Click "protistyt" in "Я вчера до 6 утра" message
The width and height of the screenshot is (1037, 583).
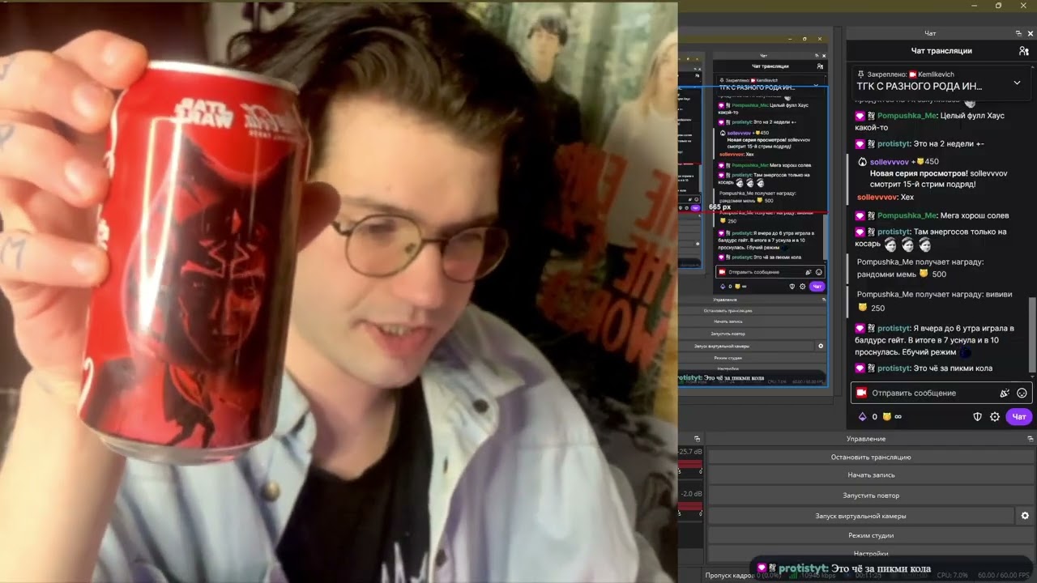[895, 328]
